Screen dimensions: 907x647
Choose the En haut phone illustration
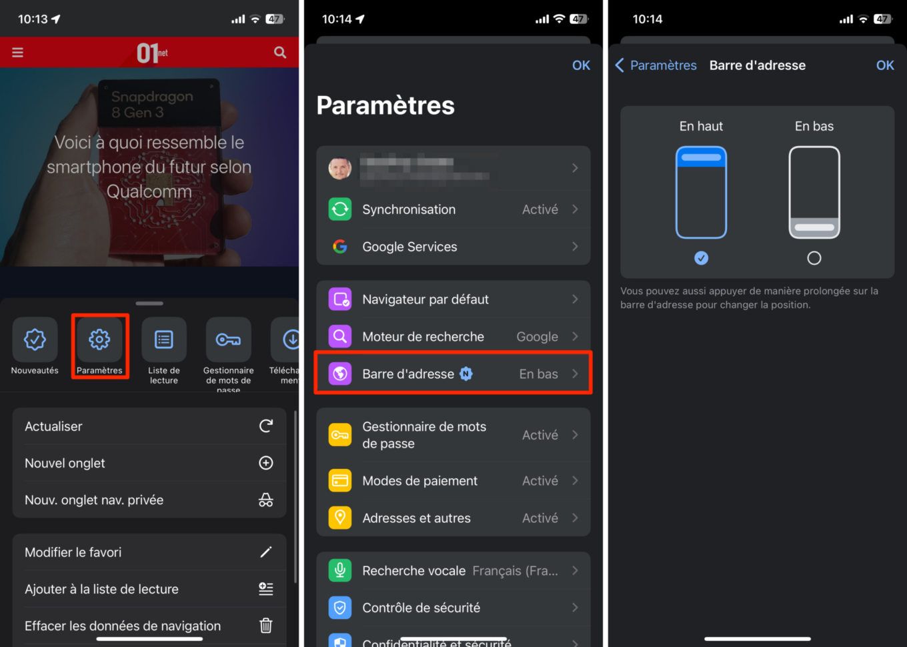point(701,192)
